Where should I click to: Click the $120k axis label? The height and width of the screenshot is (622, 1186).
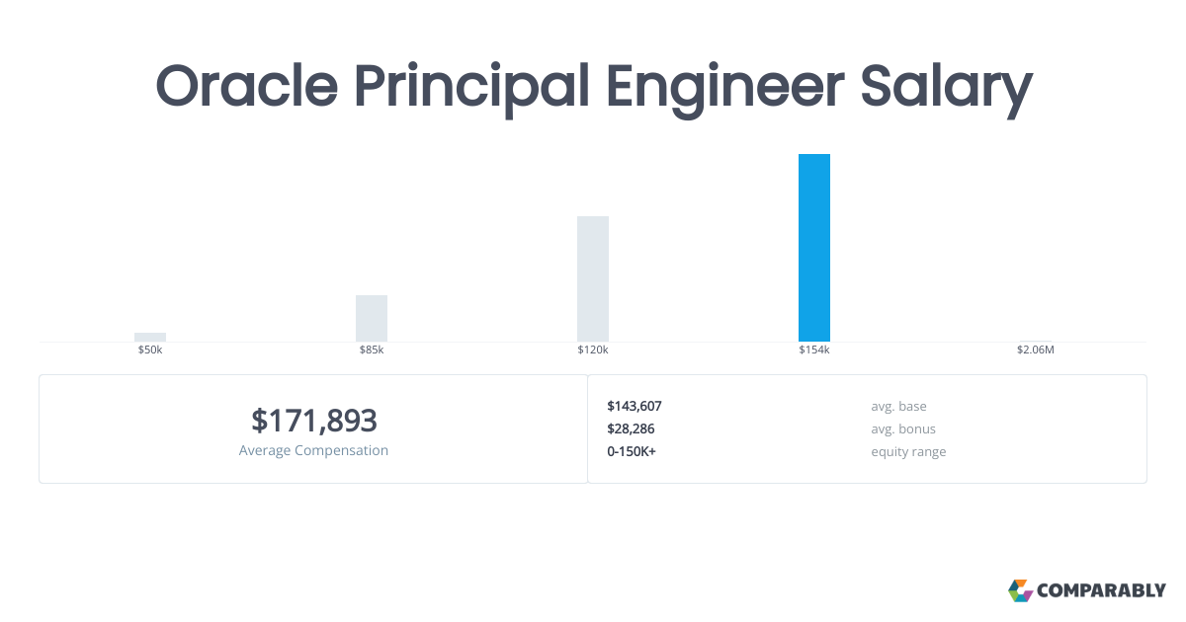[x=593, y=350]
